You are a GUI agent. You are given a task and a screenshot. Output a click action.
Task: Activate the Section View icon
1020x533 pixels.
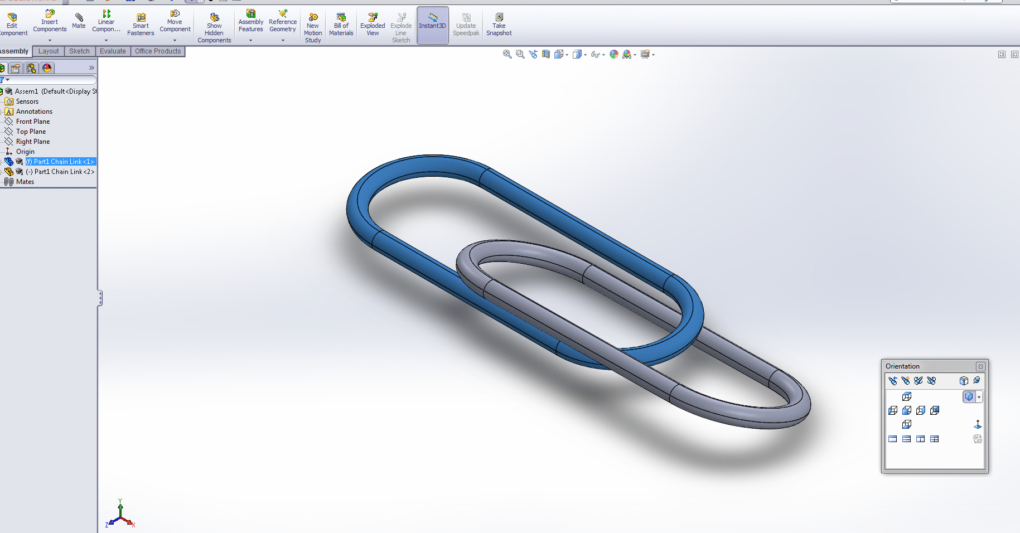coord(546,54)
